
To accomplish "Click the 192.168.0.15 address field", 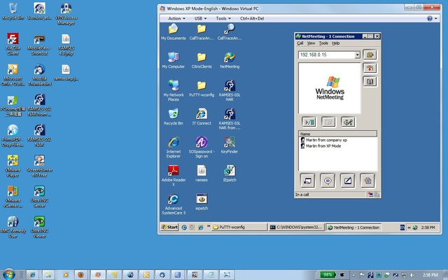I will [326, 55].
